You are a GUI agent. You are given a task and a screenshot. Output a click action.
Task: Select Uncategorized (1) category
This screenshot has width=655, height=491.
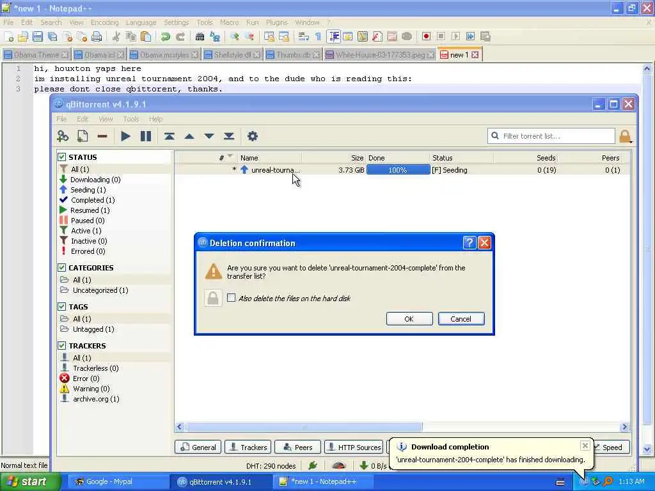(100, 290)
